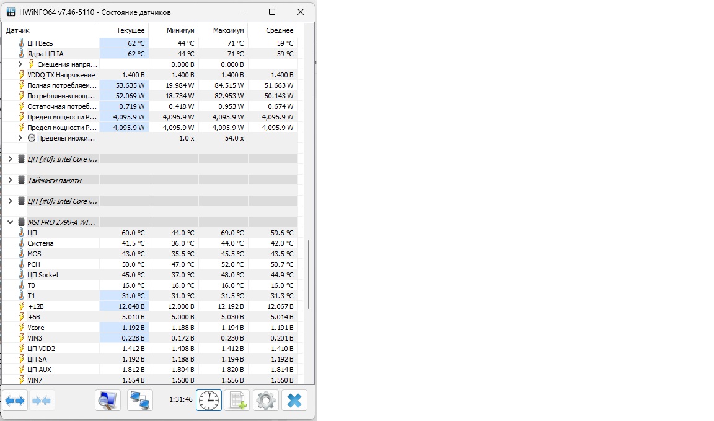Click thermometer icon beside PCH row
Screen dimensions: 714x421
pos(22,264)
